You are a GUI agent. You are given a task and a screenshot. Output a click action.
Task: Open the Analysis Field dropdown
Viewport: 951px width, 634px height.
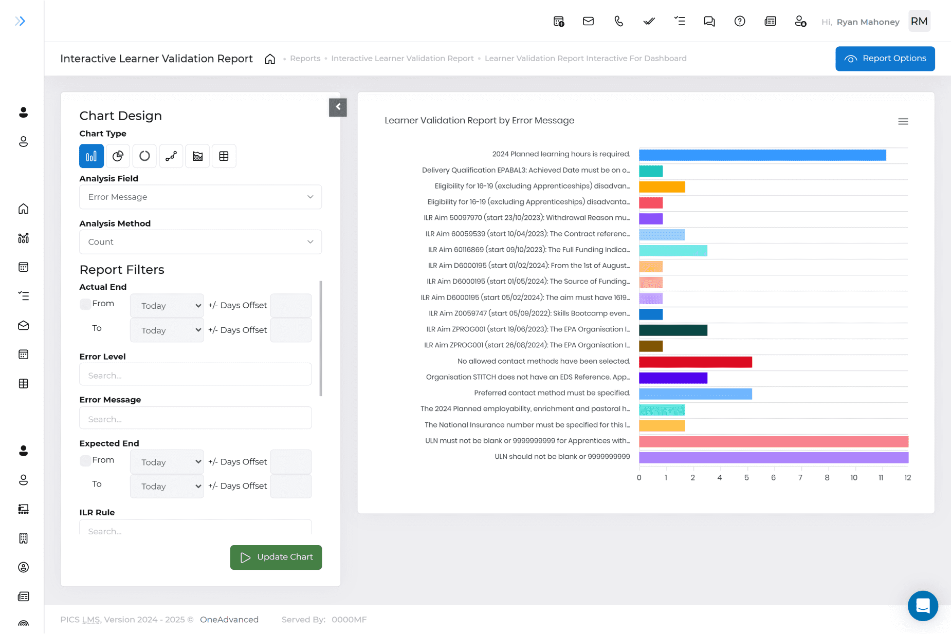(x=200, y=197)
